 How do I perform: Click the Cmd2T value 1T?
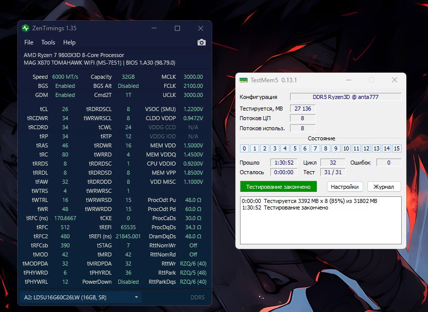tap(128, 95)
